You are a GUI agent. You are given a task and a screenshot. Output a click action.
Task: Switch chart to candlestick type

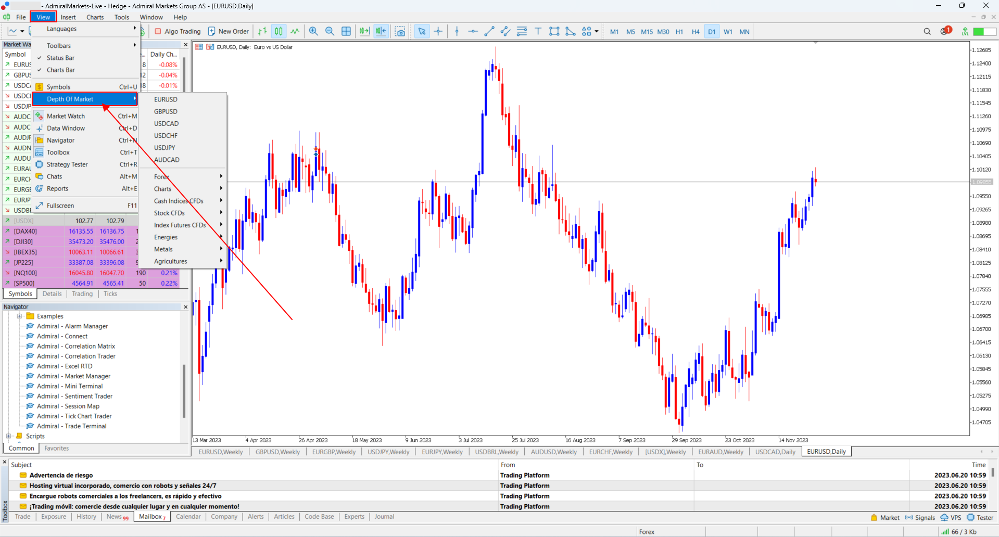[x=279, y=31]
